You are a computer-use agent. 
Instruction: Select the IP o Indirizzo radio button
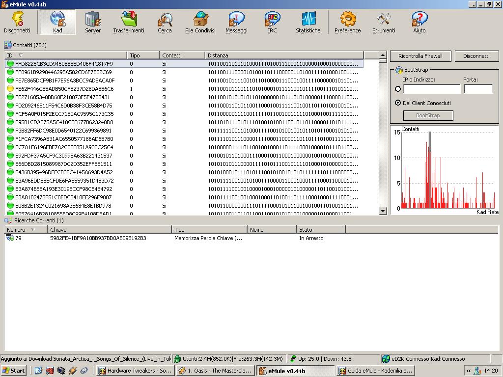click(398, 89)
